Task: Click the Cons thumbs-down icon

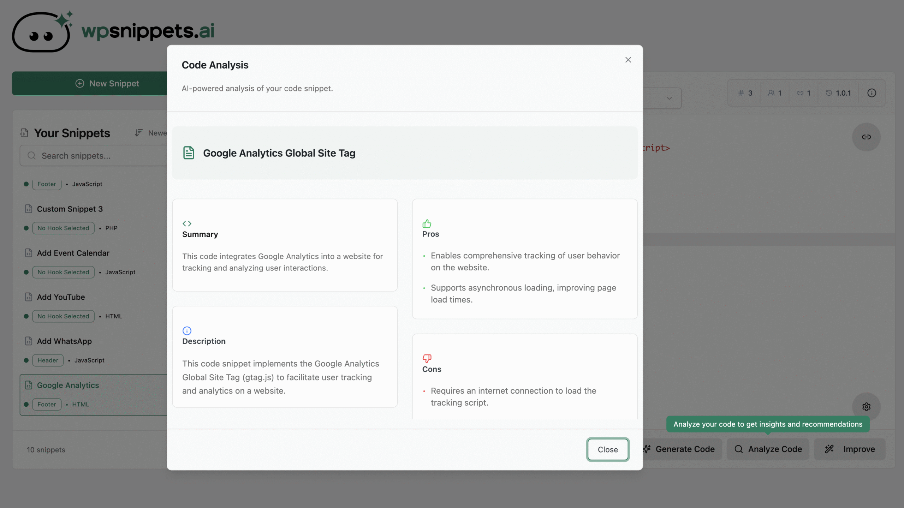Action: coord(427,358)
